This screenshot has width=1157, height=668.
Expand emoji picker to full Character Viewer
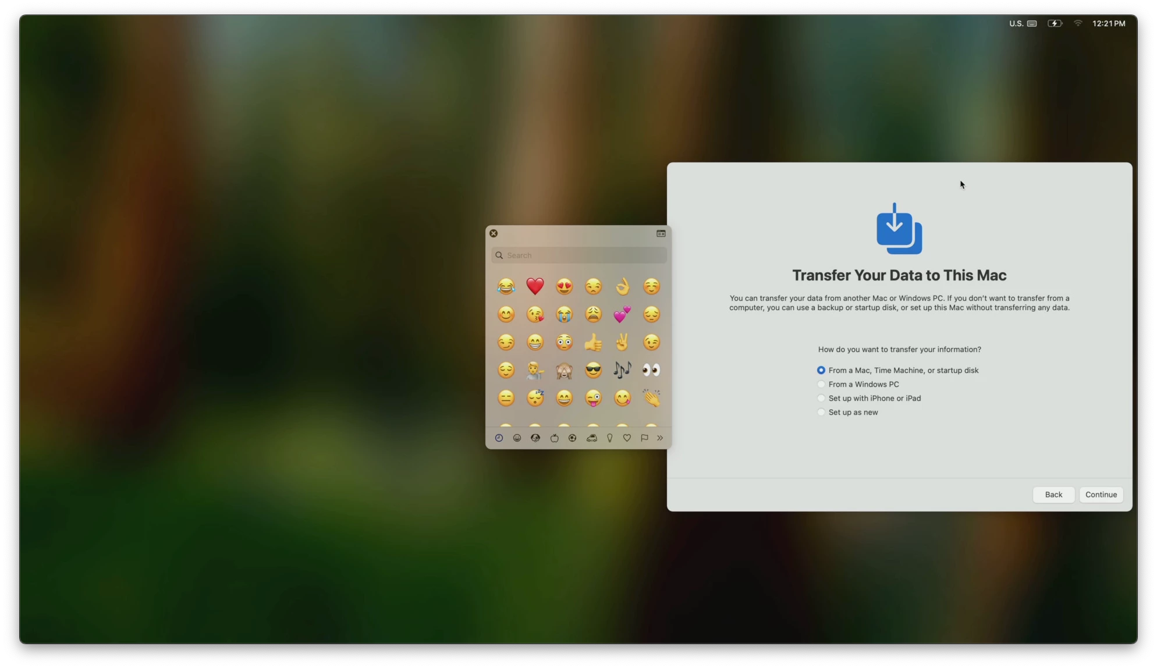tap(661, 233)
